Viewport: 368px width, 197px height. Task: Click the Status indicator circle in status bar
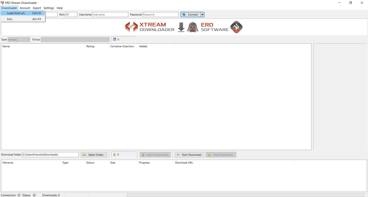[34, 195]
